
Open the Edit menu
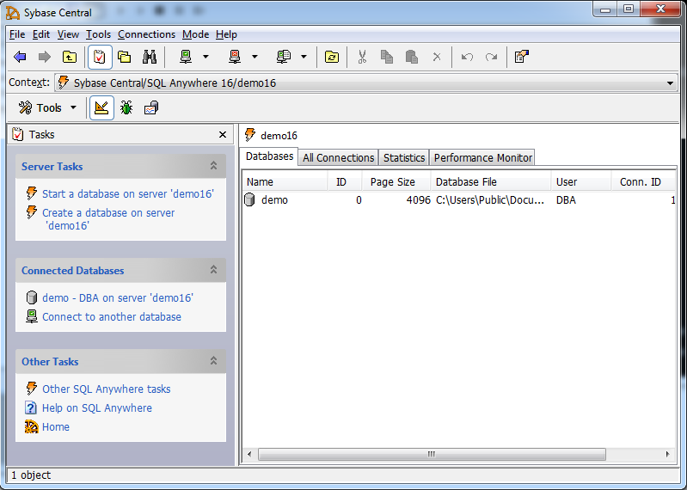tap(41, 34)
